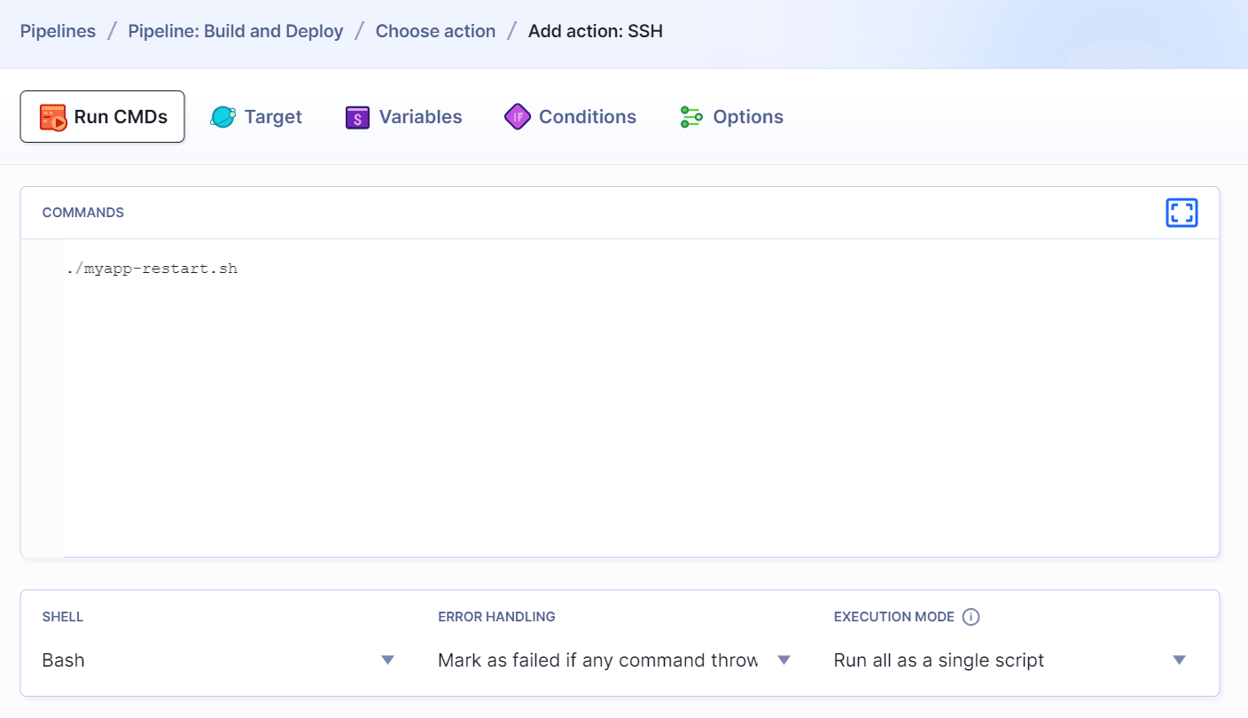Click the Target globe icon
Image resolution: width=1248 pixels, height=718 pixels.
222,116
